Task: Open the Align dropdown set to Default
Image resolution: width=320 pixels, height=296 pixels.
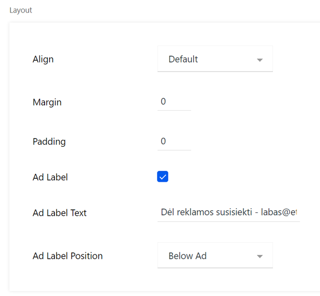Action: [x=215, y=59]
